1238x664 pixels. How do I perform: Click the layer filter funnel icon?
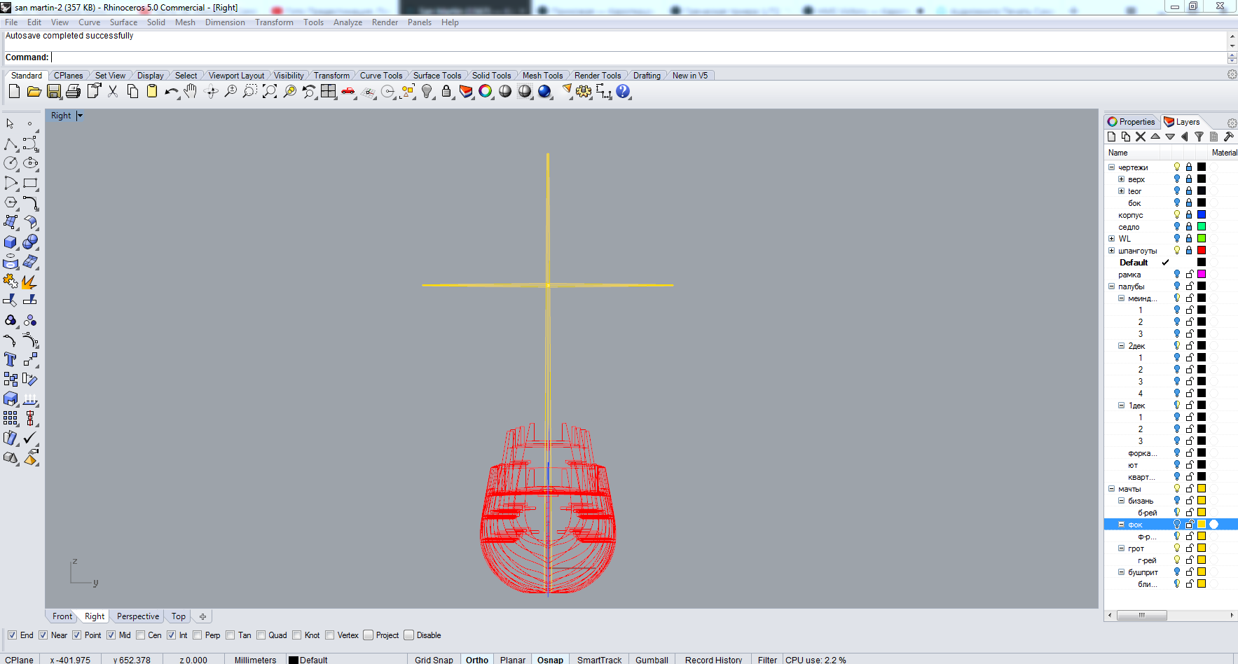click(1199, 137)
